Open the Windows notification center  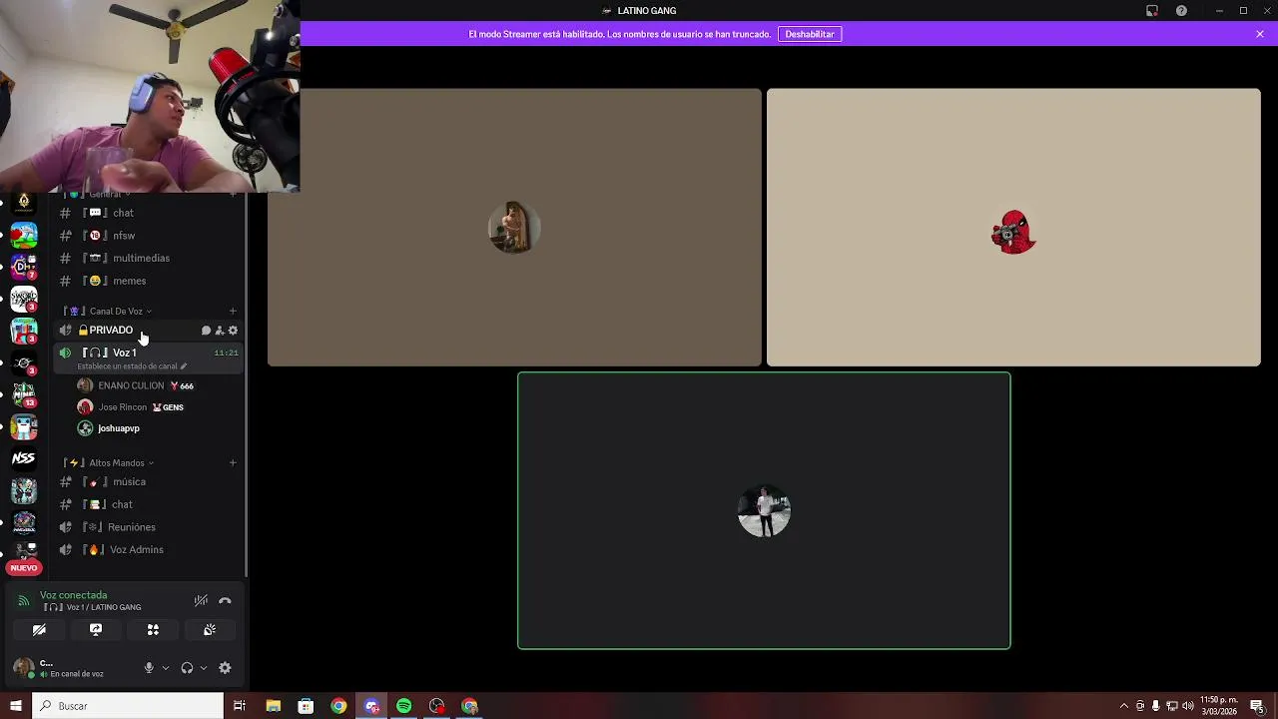(x=1257, y=706)
